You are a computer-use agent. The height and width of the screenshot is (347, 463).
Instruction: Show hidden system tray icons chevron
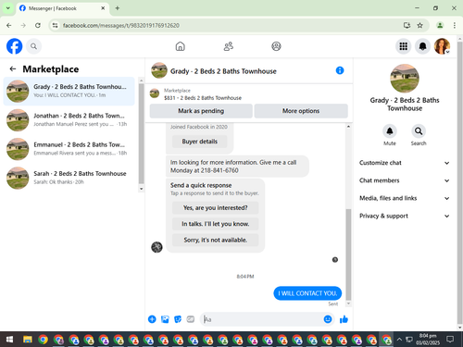[399, 340]
